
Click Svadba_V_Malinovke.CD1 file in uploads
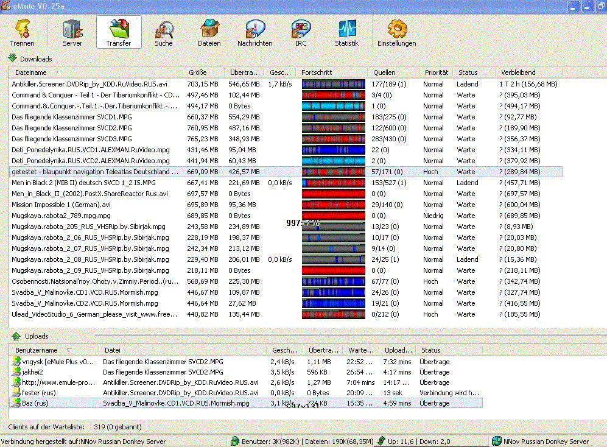[x=176, y=403]
